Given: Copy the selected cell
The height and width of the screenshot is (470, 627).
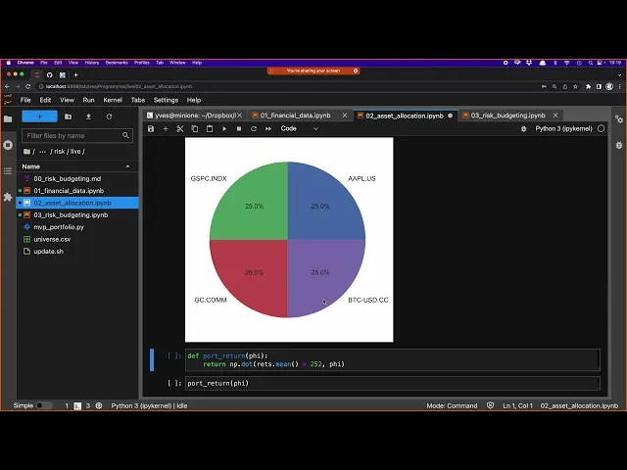Looking at the screenshot, I should 195,128.
